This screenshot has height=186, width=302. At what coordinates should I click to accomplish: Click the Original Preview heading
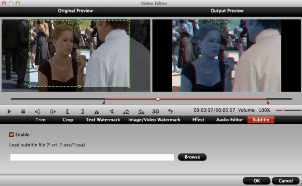(x=75, y=11)
